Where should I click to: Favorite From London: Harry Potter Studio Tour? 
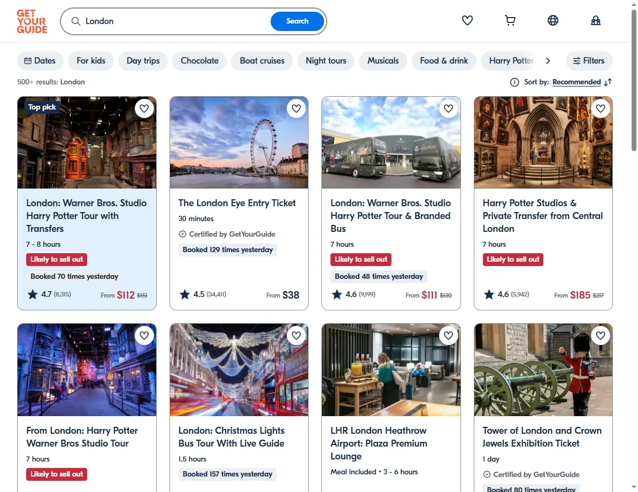(x=144, y=335)
